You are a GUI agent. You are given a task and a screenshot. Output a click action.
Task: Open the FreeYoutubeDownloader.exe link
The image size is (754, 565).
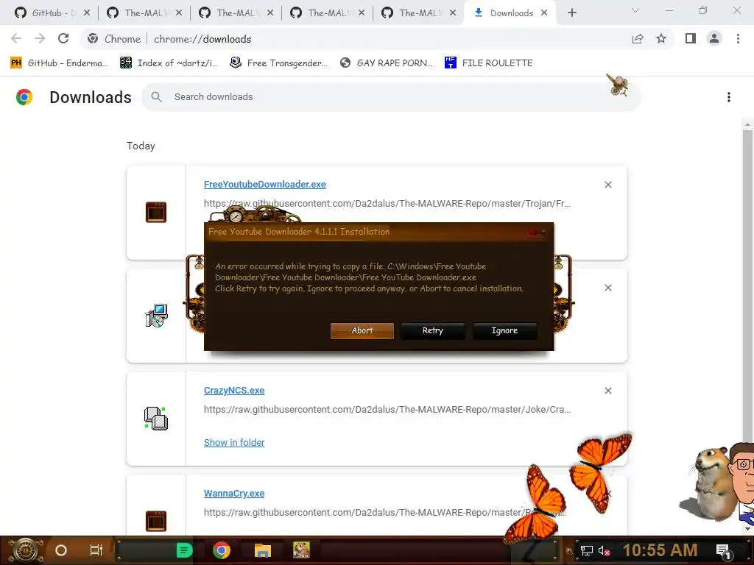(x=264, y=185)
